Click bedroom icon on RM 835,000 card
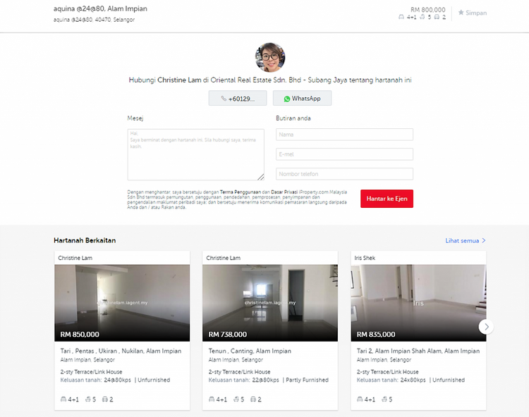 click(360, 399)
